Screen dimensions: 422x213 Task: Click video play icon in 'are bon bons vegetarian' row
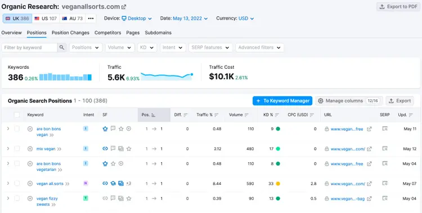point(121,163)
